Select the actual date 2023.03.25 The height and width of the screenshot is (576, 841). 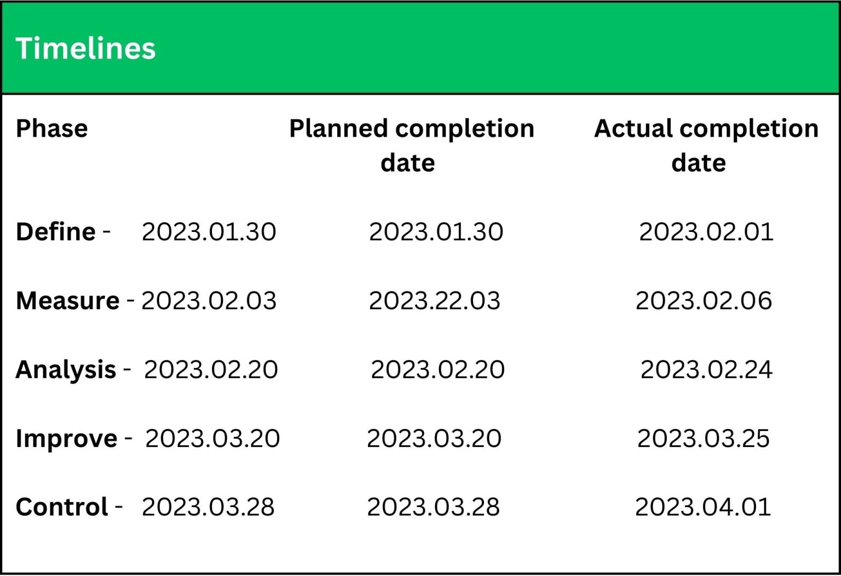click(703, 438)
